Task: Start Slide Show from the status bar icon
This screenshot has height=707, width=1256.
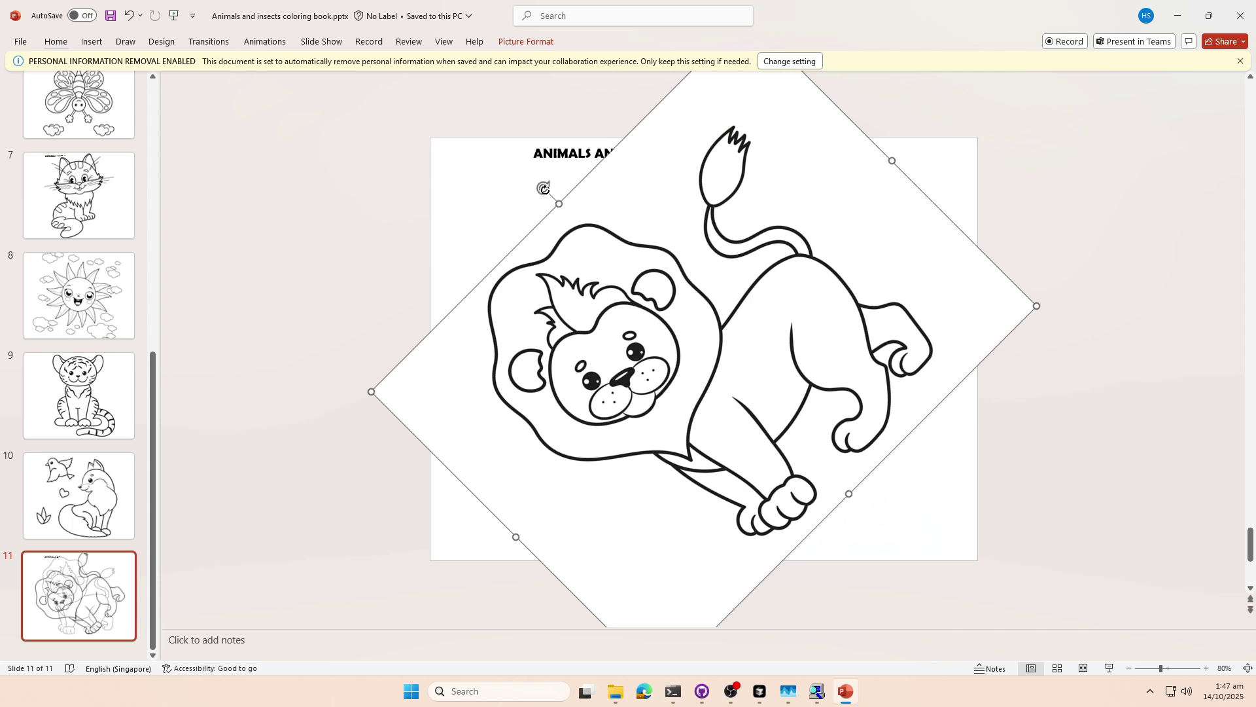Action: [1109, 668]
